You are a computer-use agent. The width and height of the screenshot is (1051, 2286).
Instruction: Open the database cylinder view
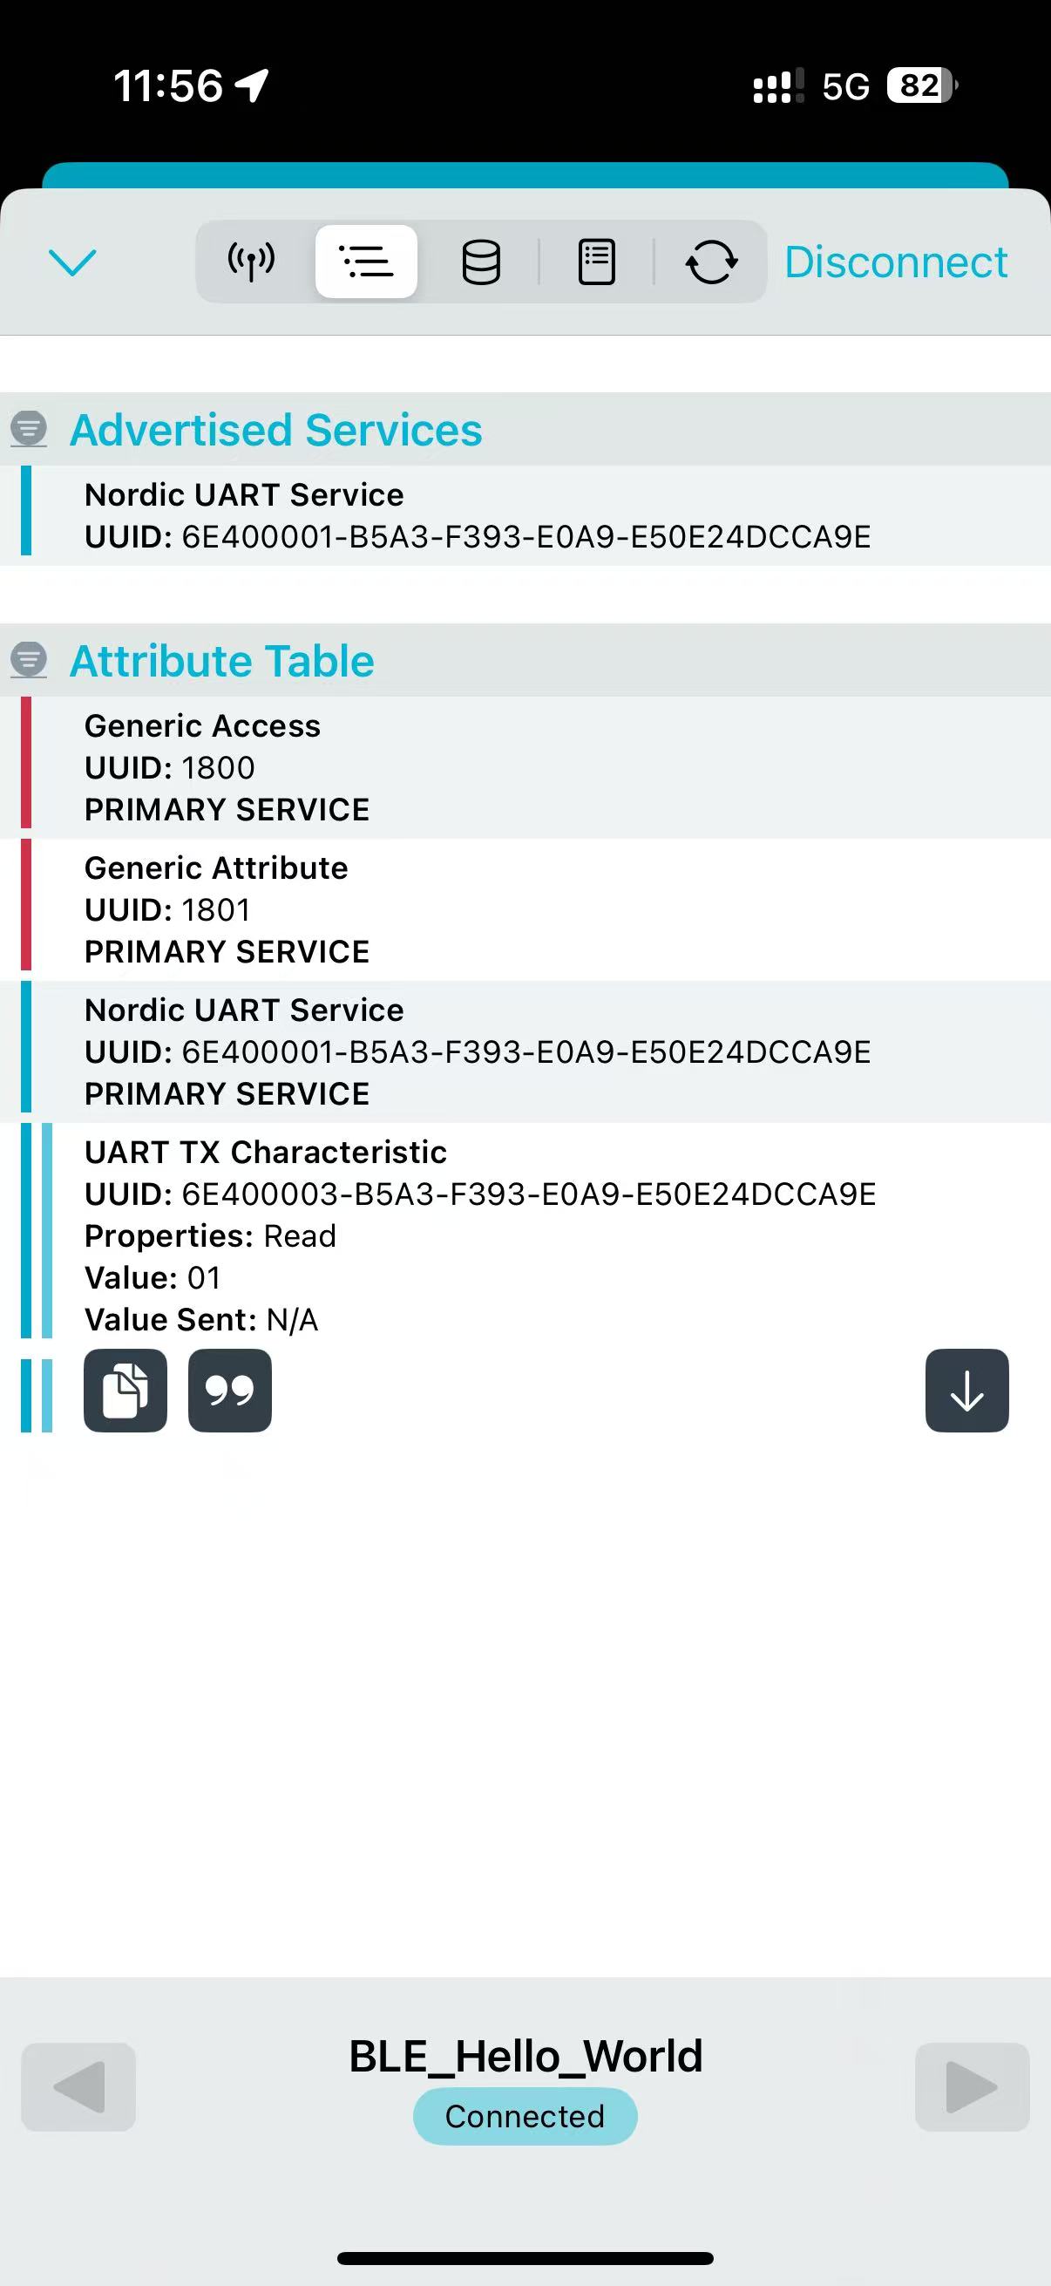(481, 262)
